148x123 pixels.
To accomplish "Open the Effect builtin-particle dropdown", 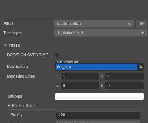I will click(94, 24).
